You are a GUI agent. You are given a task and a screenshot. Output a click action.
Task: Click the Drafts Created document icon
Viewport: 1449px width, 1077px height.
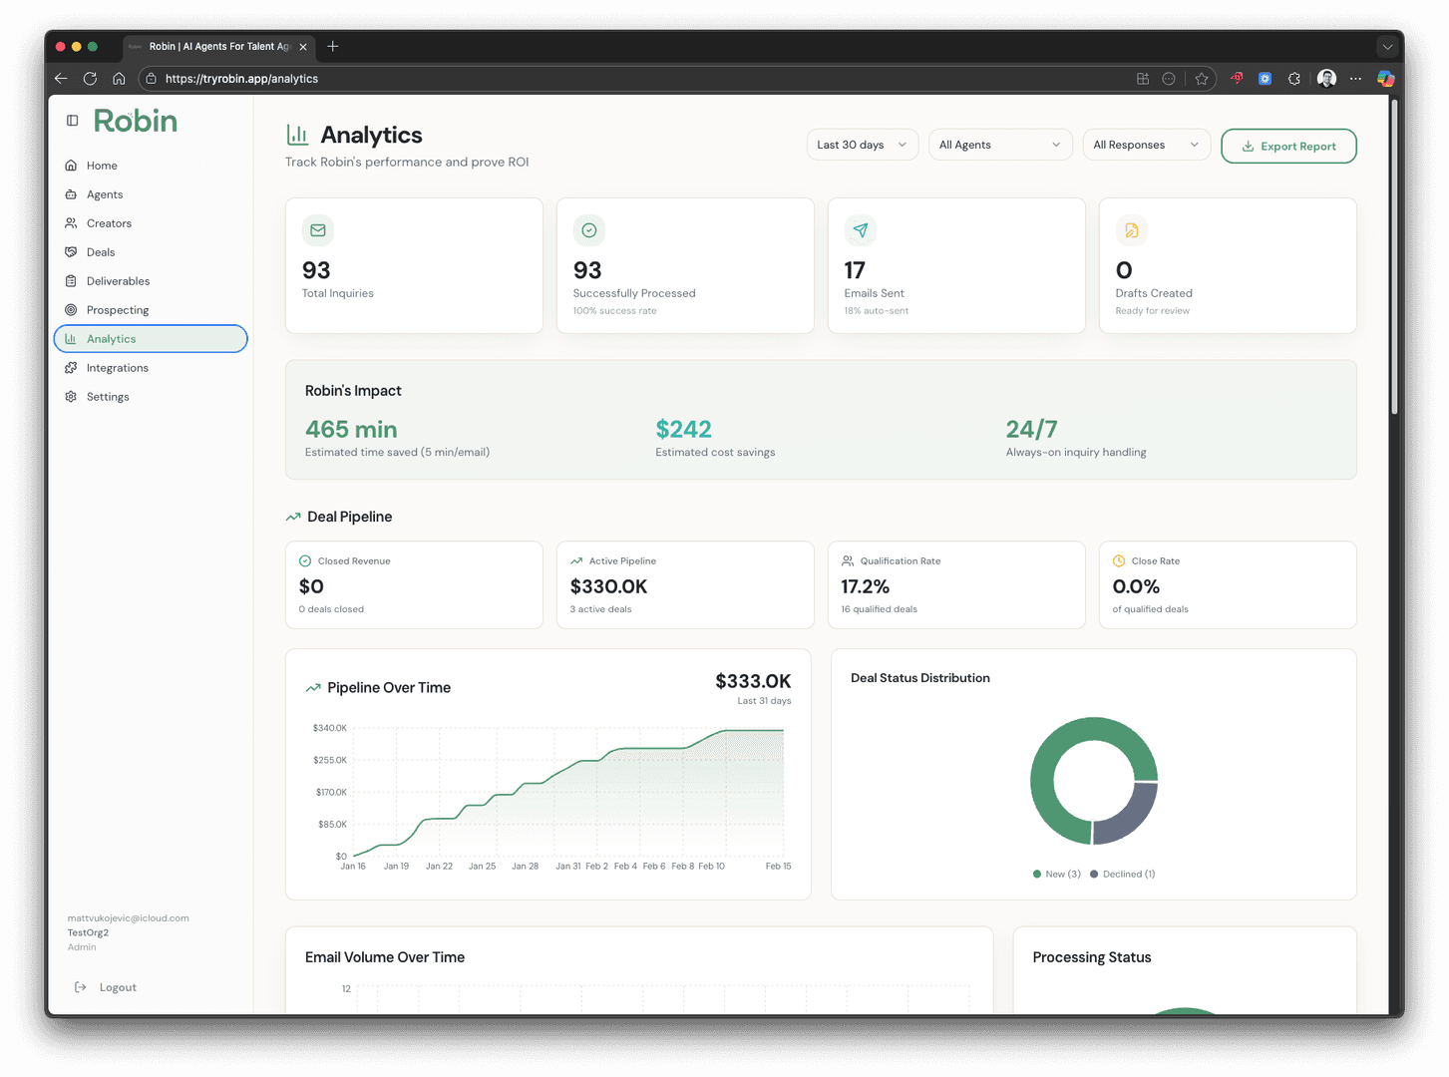pos(1132,230)
